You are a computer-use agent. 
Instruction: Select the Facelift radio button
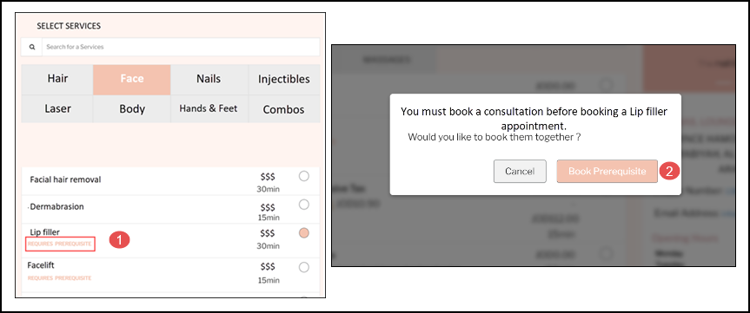(303, 267)
